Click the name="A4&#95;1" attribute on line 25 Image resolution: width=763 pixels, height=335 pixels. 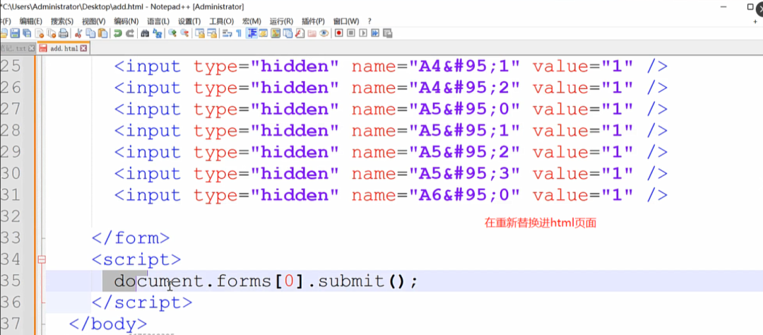[437, 66]
